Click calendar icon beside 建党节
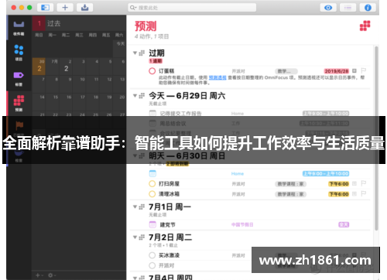This screenshot has height=280, width=387. 152,224
